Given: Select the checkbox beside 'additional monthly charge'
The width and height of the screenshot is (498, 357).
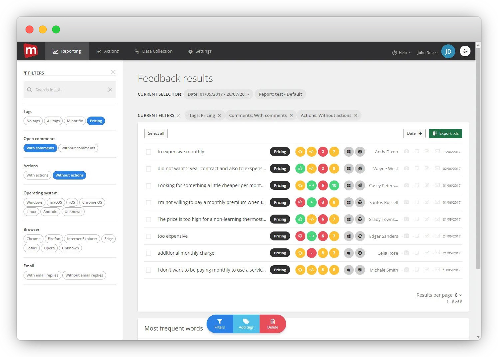Looking at the screenshot, I should 149,253.
